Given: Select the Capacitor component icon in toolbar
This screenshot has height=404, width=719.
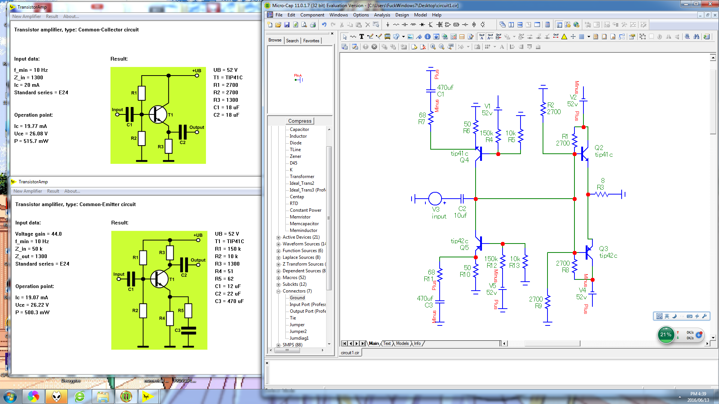Looking at the screenshot, I should pos(405,25).
